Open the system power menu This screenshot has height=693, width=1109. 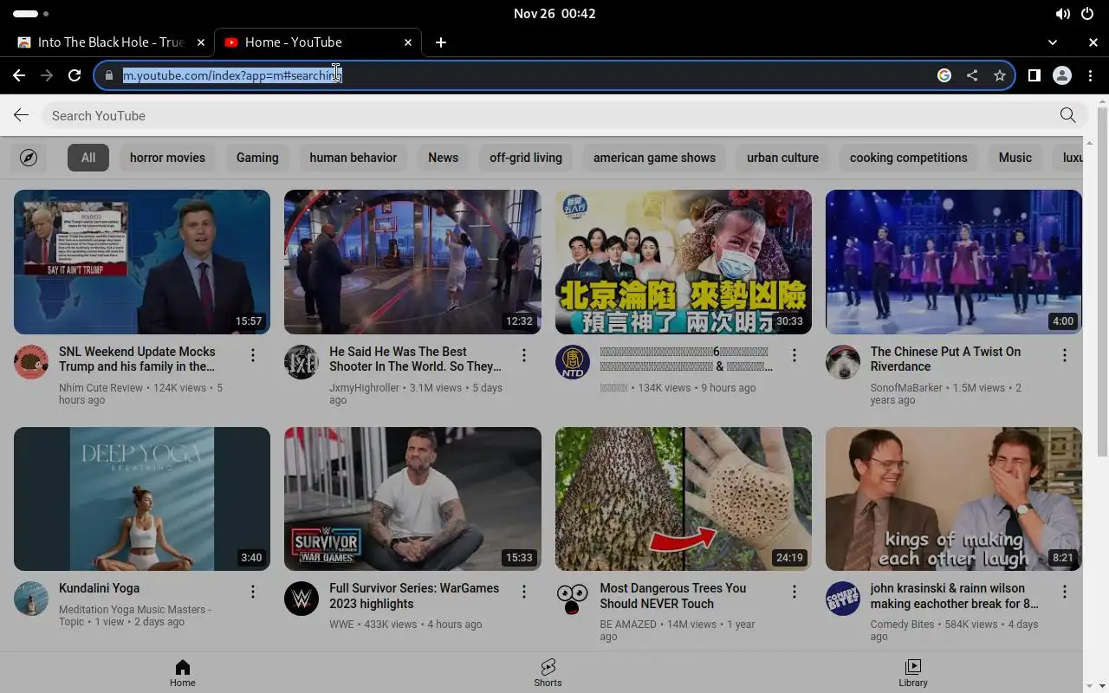click(1087, 14)
